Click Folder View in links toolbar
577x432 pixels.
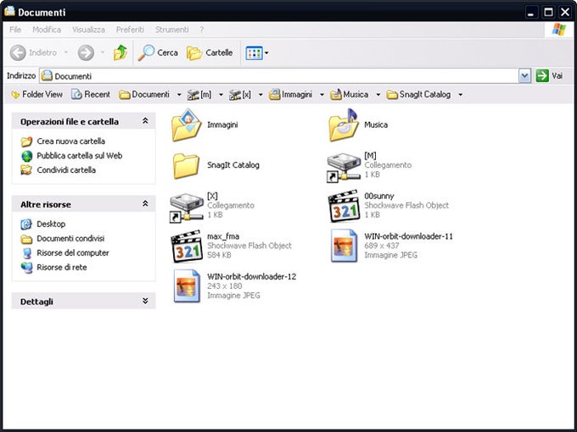36,95
